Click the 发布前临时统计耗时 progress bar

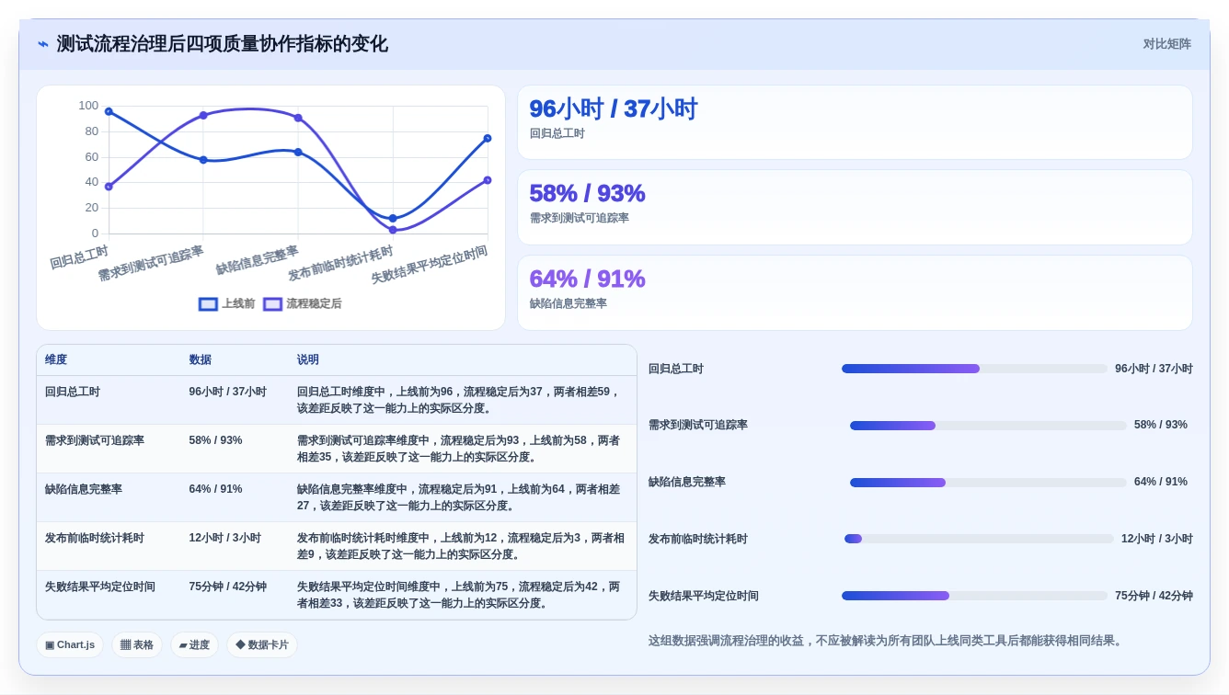(x=979, y=539)
